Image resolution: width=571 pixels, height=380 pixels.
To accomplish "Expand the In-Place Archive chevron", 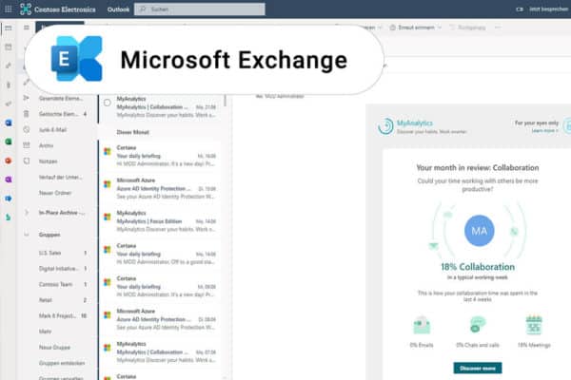I will pos(27,213).
